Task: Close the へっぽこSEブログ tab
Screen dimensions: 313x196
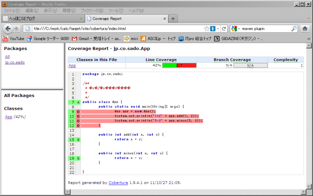Action: (x=81, y=19)
